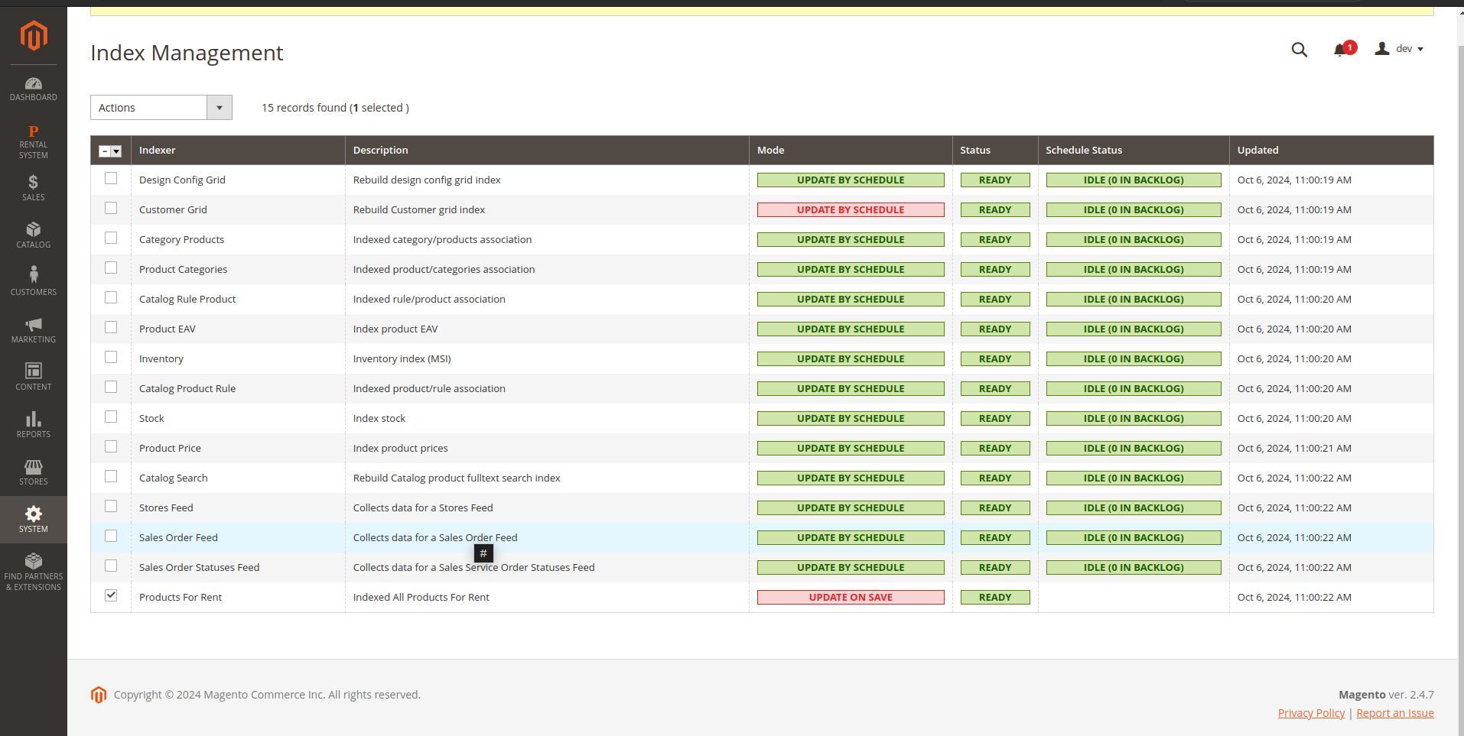1464x736 pixels.
Task: Click the Index product prices description
Action: (x=401, y=449)
